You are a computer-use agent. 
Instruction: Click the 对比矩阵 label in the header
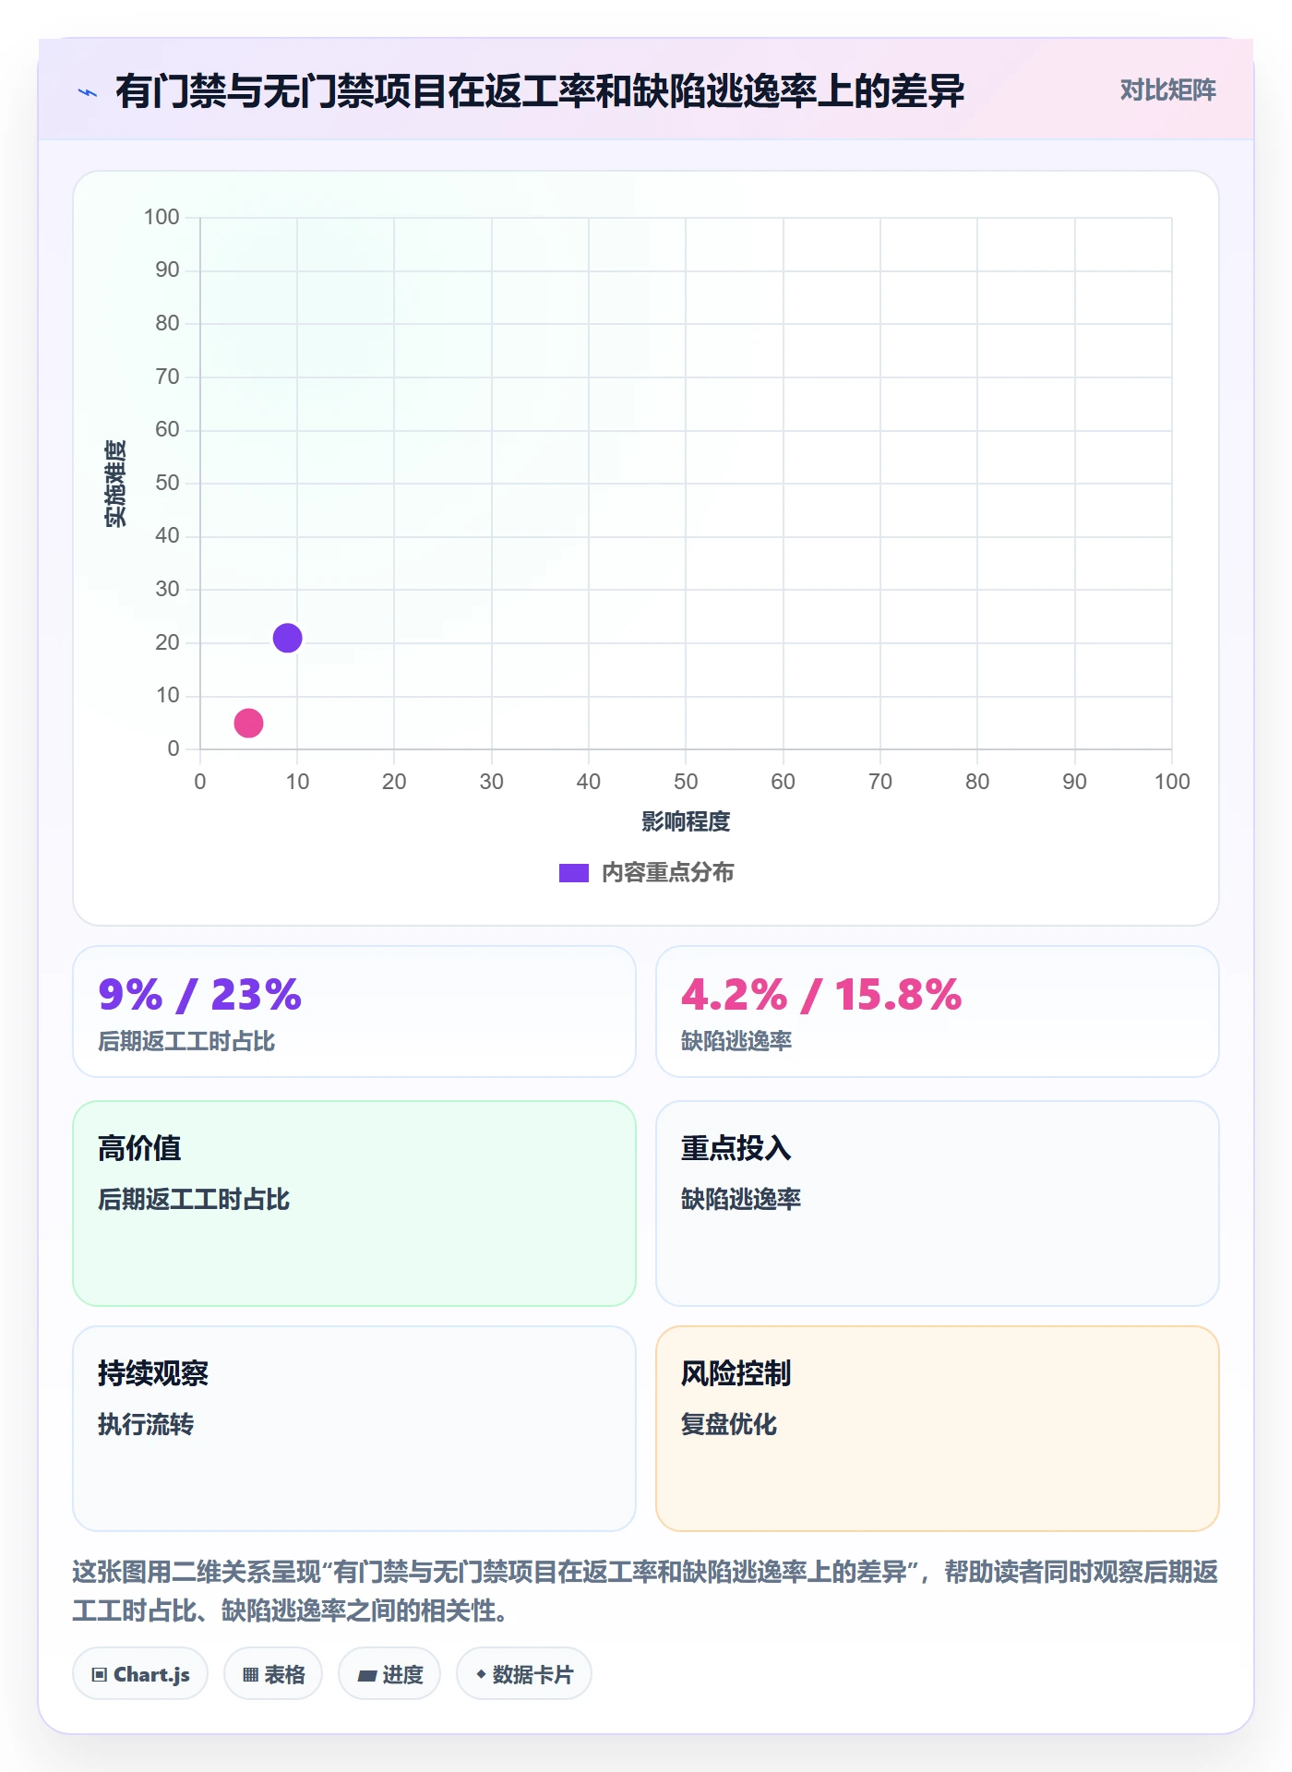click(1168, 90)
